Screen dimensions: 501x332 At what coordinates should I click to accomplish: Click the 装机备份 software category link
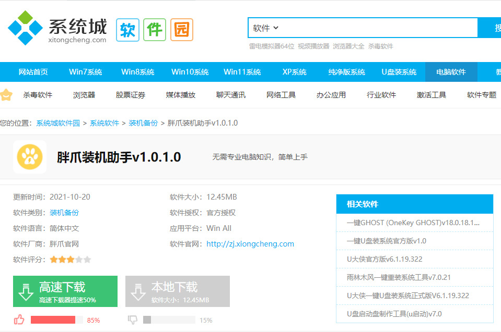64,213
